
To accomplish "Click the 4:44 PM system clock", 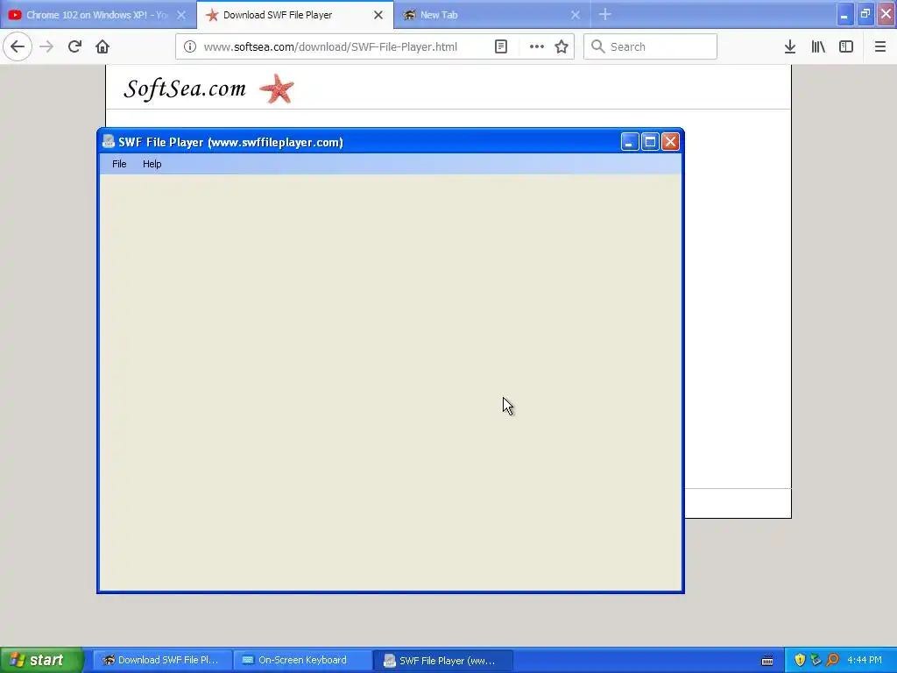I will pos(865,660).
